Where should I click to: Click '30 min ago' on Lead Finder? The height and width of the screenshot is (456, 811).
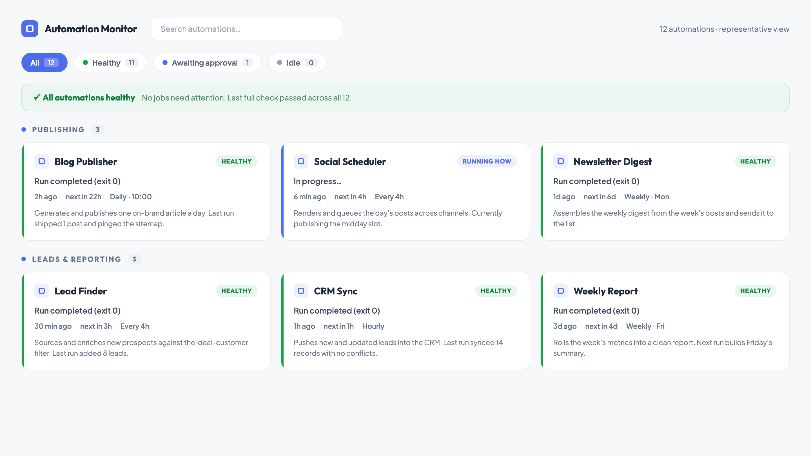click(x=53, y=326)
